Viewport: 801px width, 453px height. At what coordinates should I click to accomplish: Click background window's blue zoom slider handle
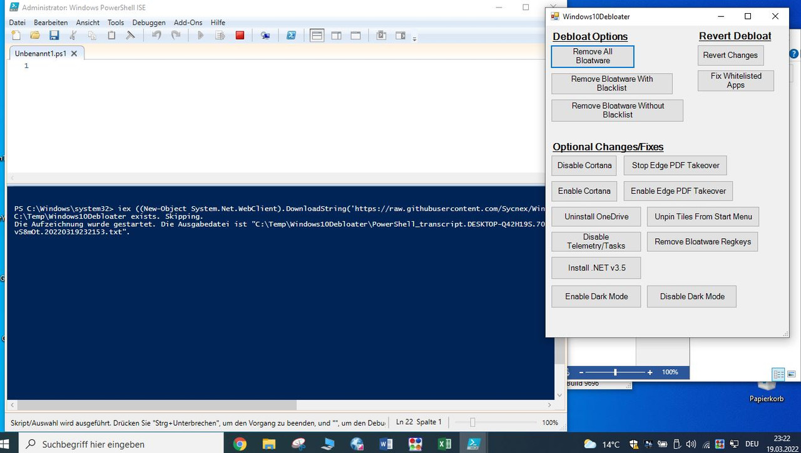[615, 372]
